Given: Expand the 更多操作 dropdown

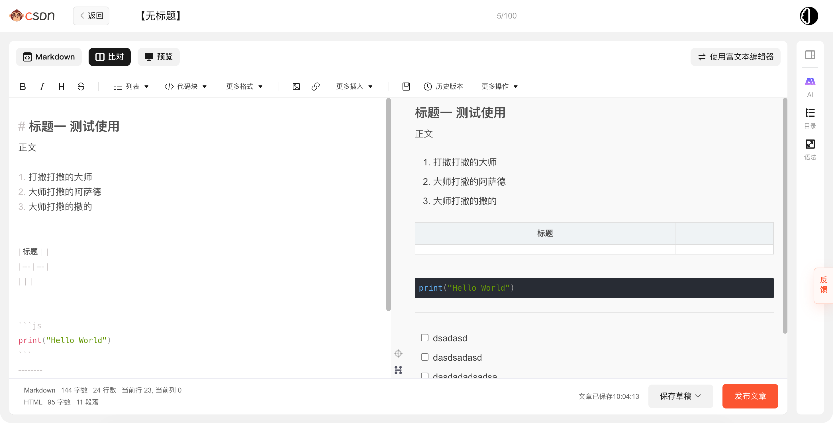Looking at the screenshot, I should [x=500, y=86].
